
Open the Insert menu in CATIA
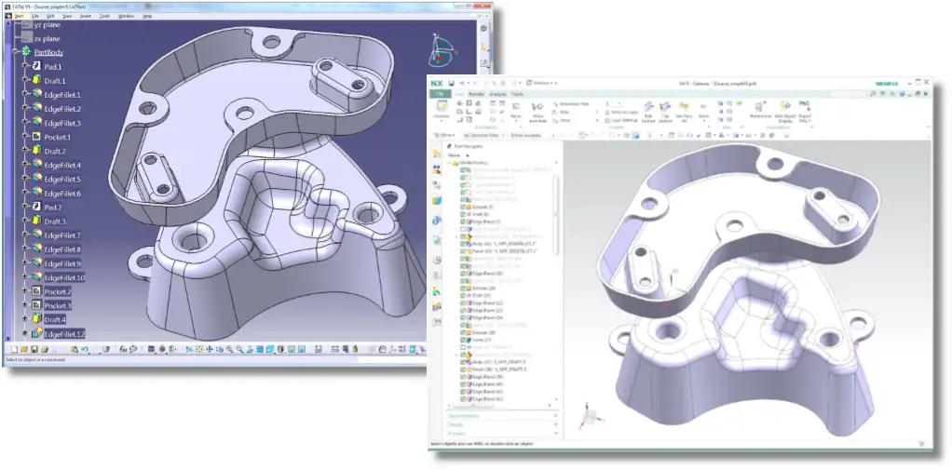click(x=85, y=17)
